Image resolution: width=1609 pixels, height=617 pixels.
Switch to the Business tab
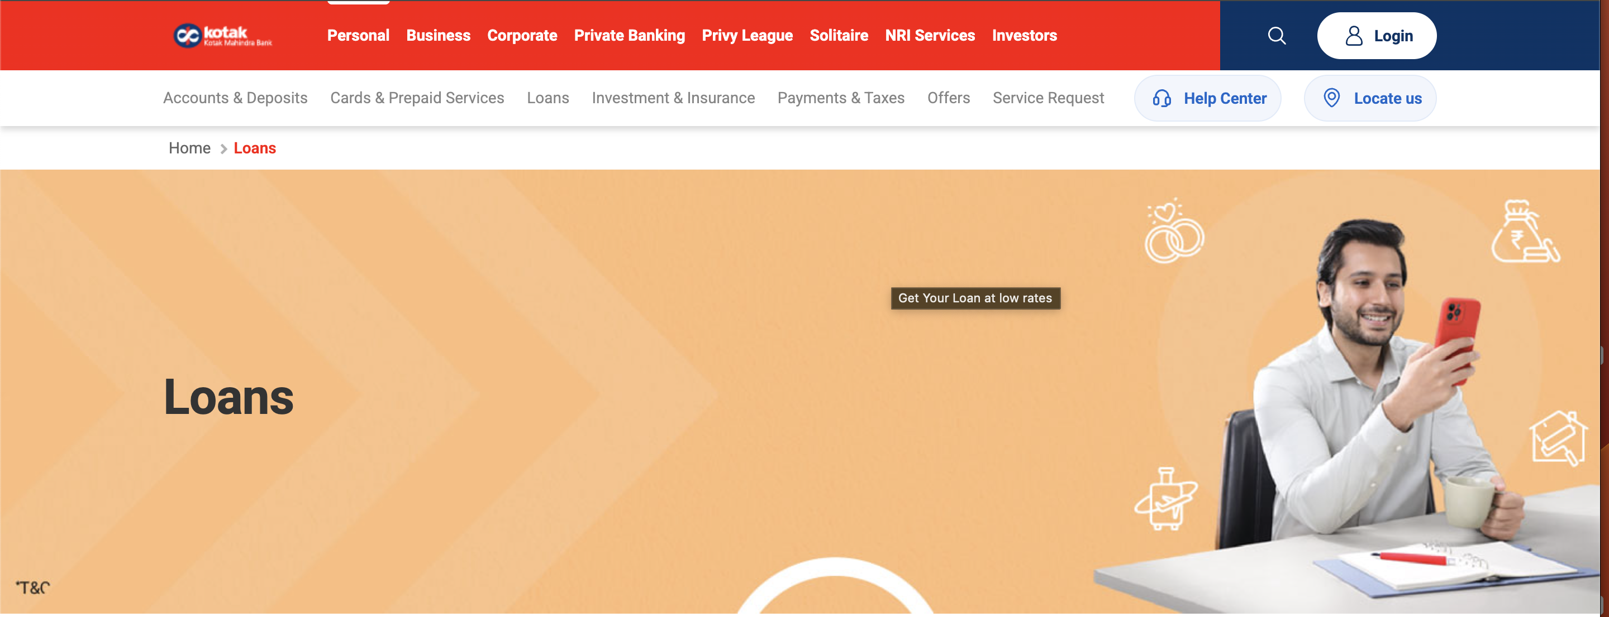pos(438,36)
